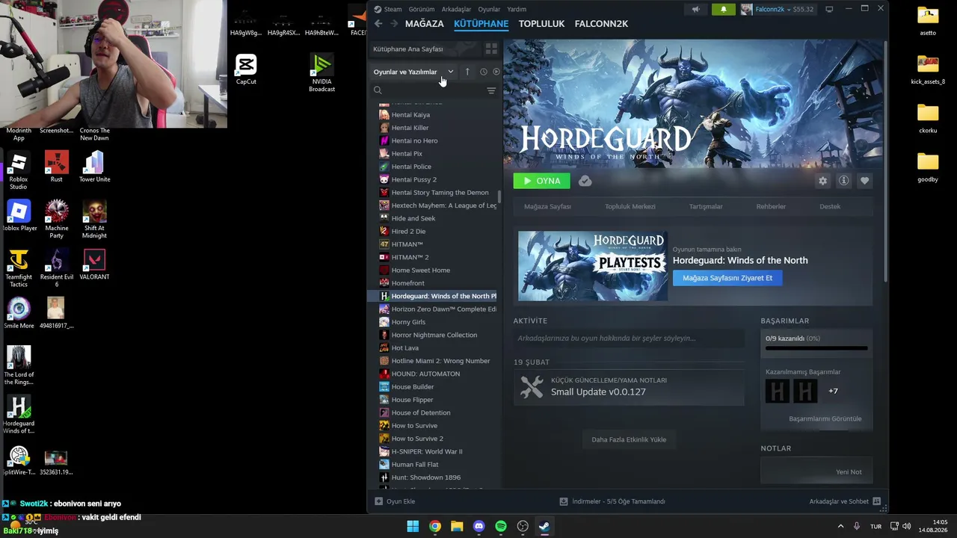Image resolution: width=957 pixels, height=538 pixels.
Task: Select the VALORANT desktop icon
Action: point(94,264)
